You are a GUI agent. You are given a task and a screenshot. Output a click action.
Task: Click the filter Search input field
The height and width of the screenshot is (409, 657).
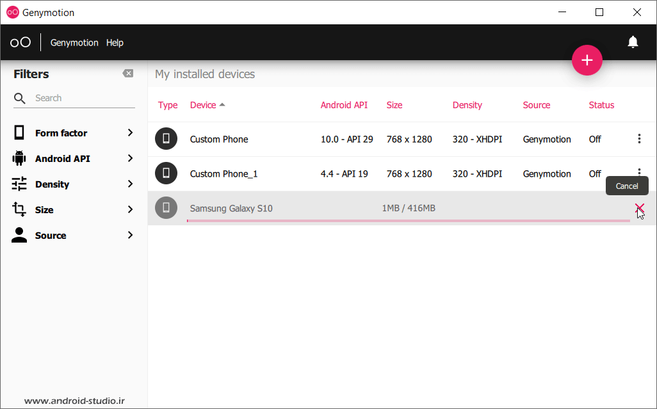pyautogui.click(x=83, y=98)
